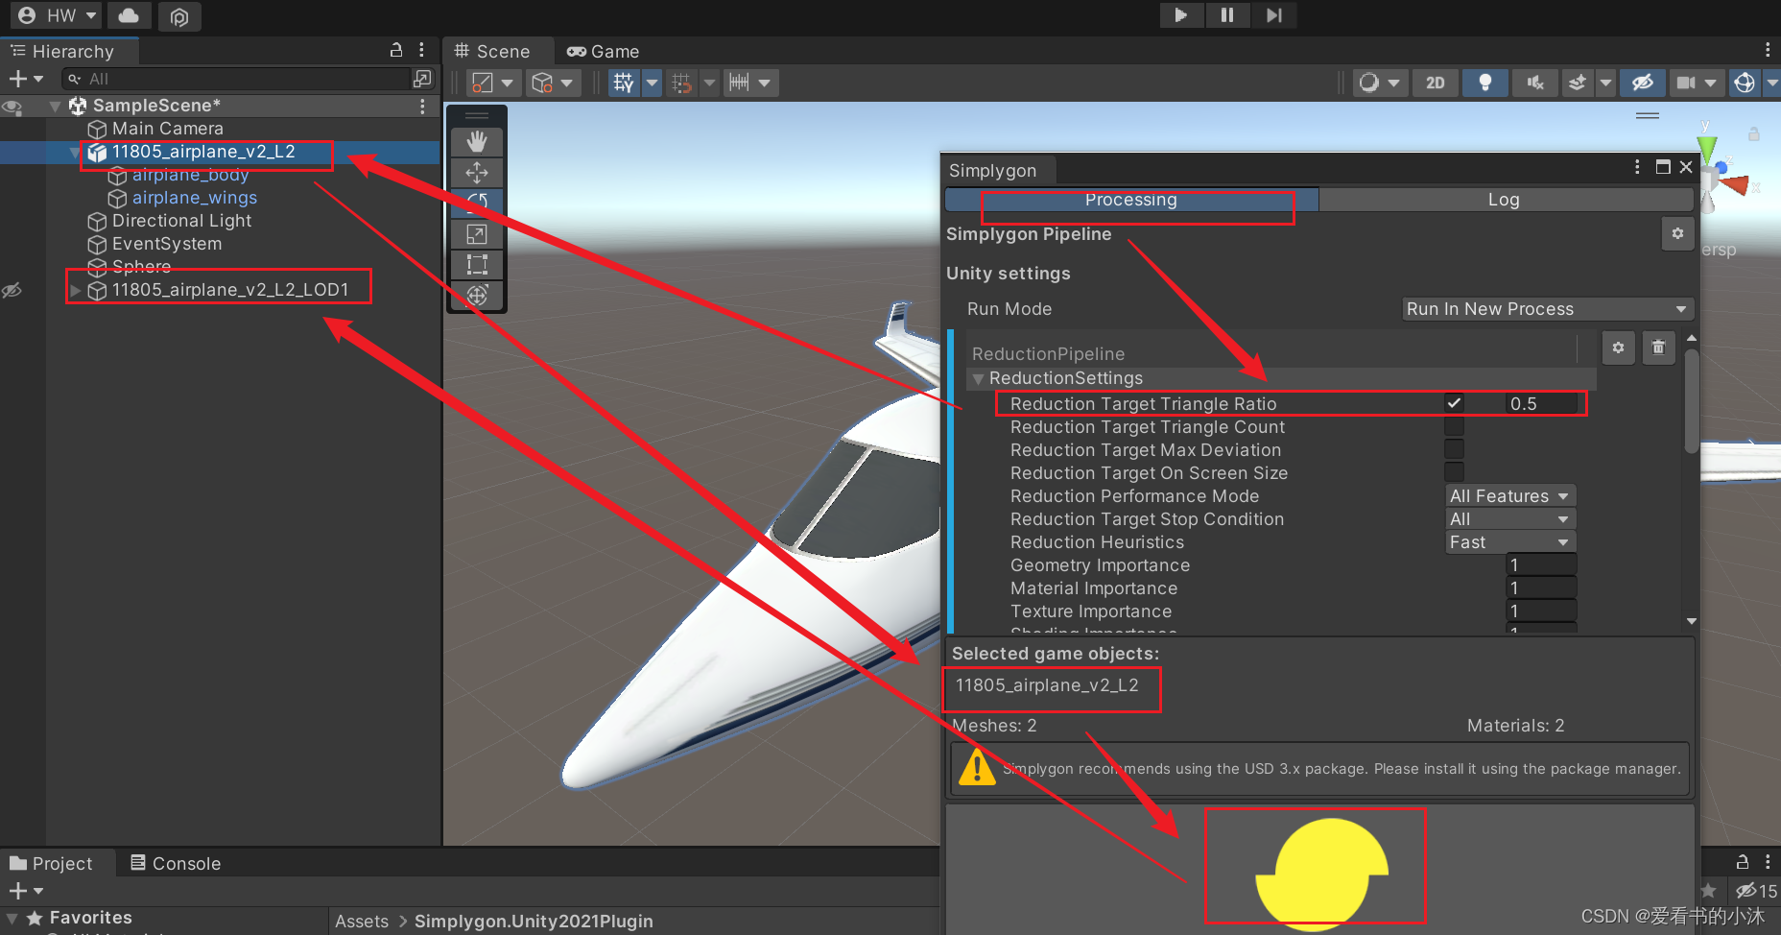Screen dimensions: 1781x935
Task: Select the Hand view tool
Action: click(477, 142)
